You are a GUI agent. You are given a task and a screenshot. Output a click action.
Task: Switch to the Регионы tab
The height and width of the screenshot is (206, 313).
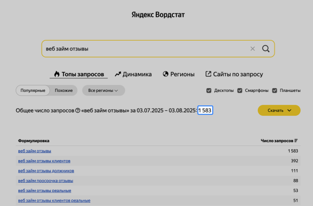coord(179,74)
